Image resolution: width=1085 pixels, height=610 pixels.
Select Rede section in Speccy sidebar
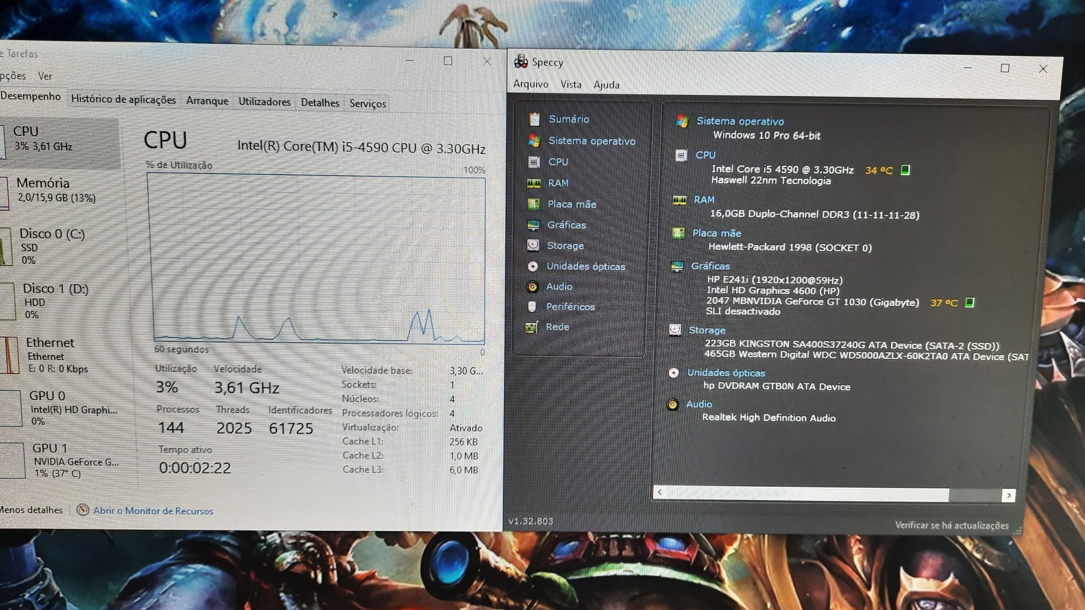click(558, 326)
